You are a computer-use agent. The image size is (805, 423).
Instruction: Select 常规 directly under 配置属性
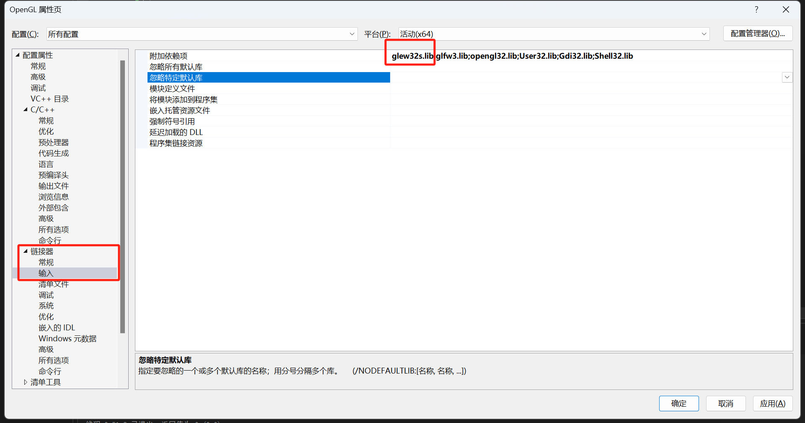coord(38,66)
